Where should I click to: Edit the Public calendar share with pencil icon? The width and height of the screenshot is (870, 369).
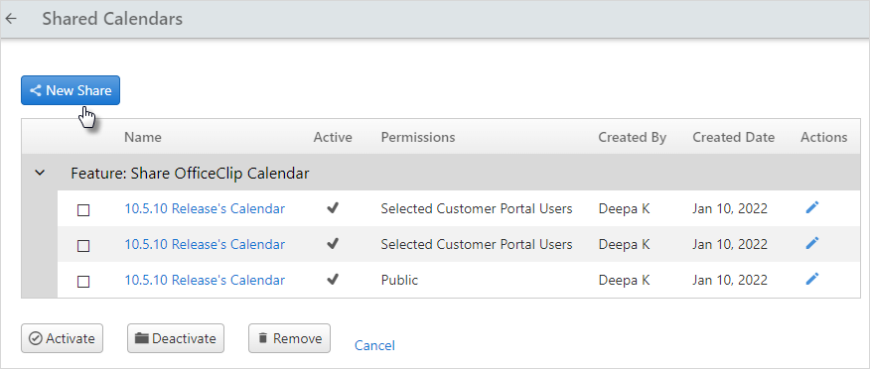(x=811, y=279)
